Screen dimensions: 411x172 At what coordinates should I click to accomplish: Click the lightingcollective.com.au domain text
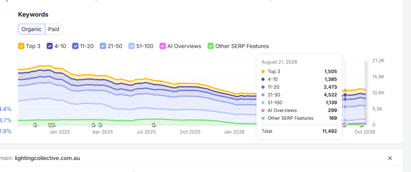pyautogui.click(x=47, y=158)
